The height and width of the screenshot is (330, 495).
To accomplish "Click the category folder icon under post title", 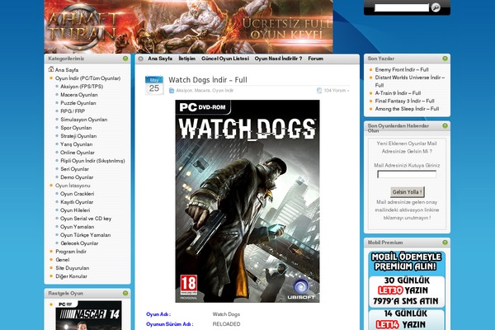I will [x=172, y=91].
